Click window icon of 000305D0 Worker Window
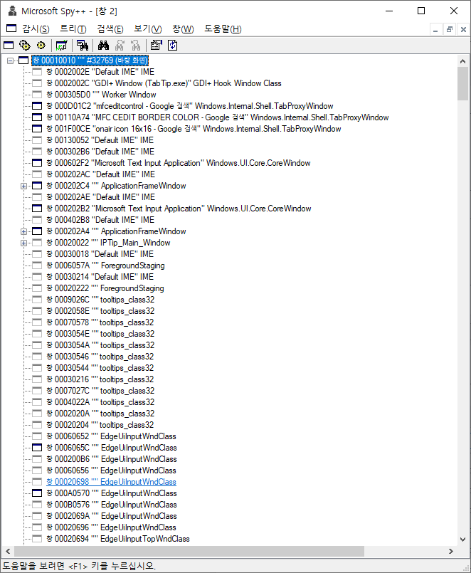The height and width of the screenshot is (573, 471). [x=37, y=95]
